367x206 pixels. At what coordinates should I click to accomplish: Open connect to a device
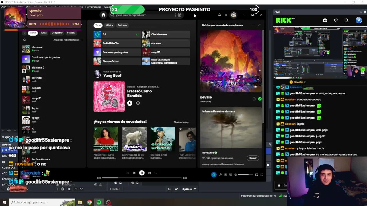231,175
